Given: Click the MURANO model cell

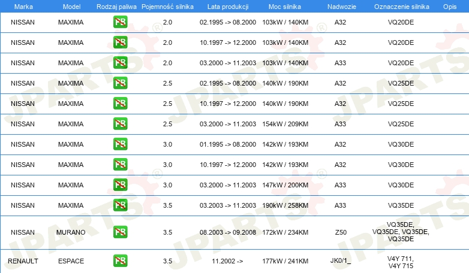Looking at the screenshot, I should click(x=71, y=232).
